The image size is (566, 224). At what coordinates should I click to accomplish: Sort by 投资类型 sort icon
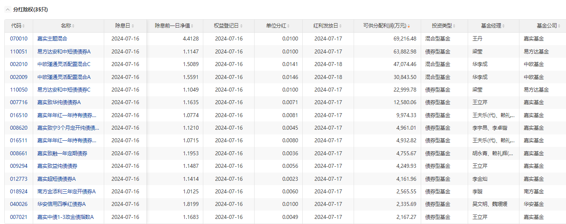point(454,26)
